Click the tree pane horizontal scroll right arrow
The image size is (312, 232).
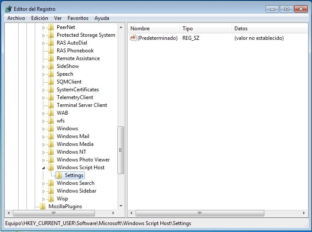113,213
